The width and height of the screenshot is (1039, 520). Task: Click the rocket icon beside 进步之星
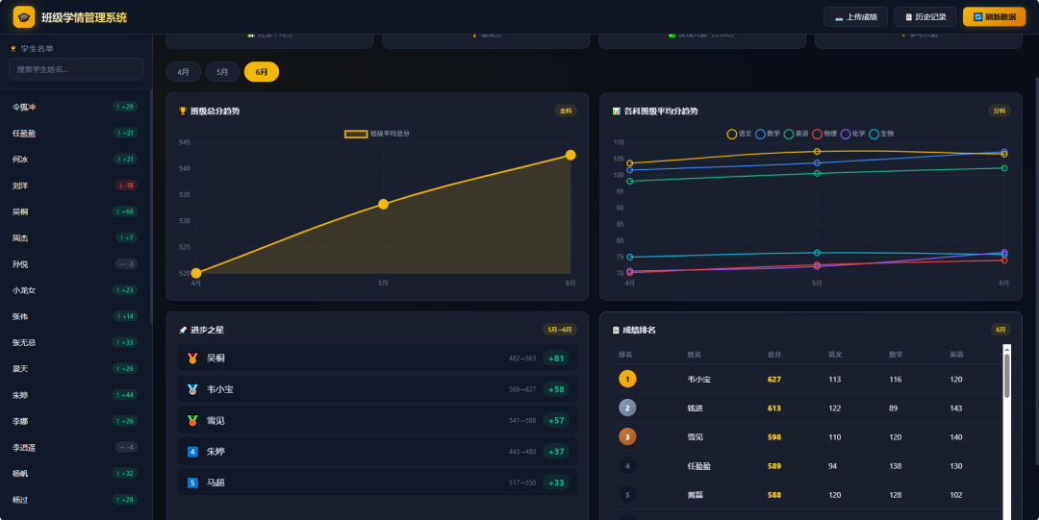point(183,330)
